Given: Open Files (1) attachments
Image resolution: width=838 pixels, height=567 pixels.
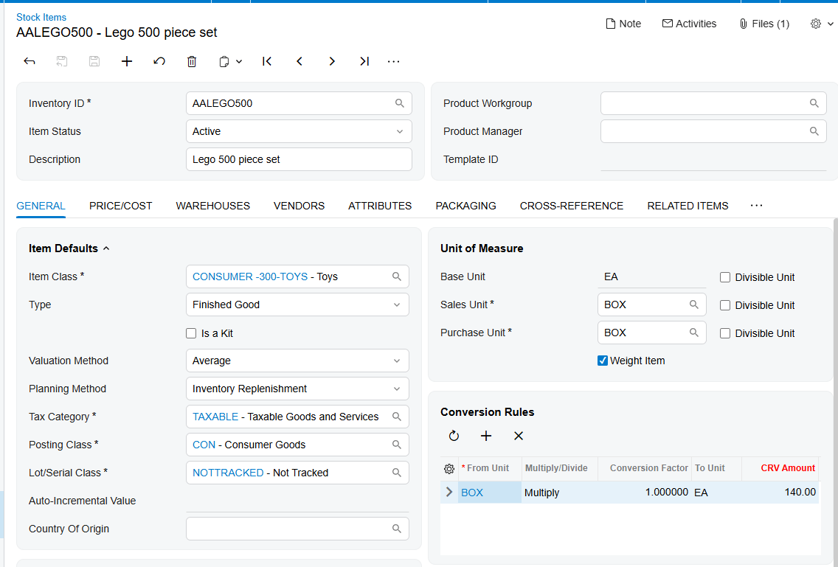Looking at the screenshot, I should [x=764, y=24].
